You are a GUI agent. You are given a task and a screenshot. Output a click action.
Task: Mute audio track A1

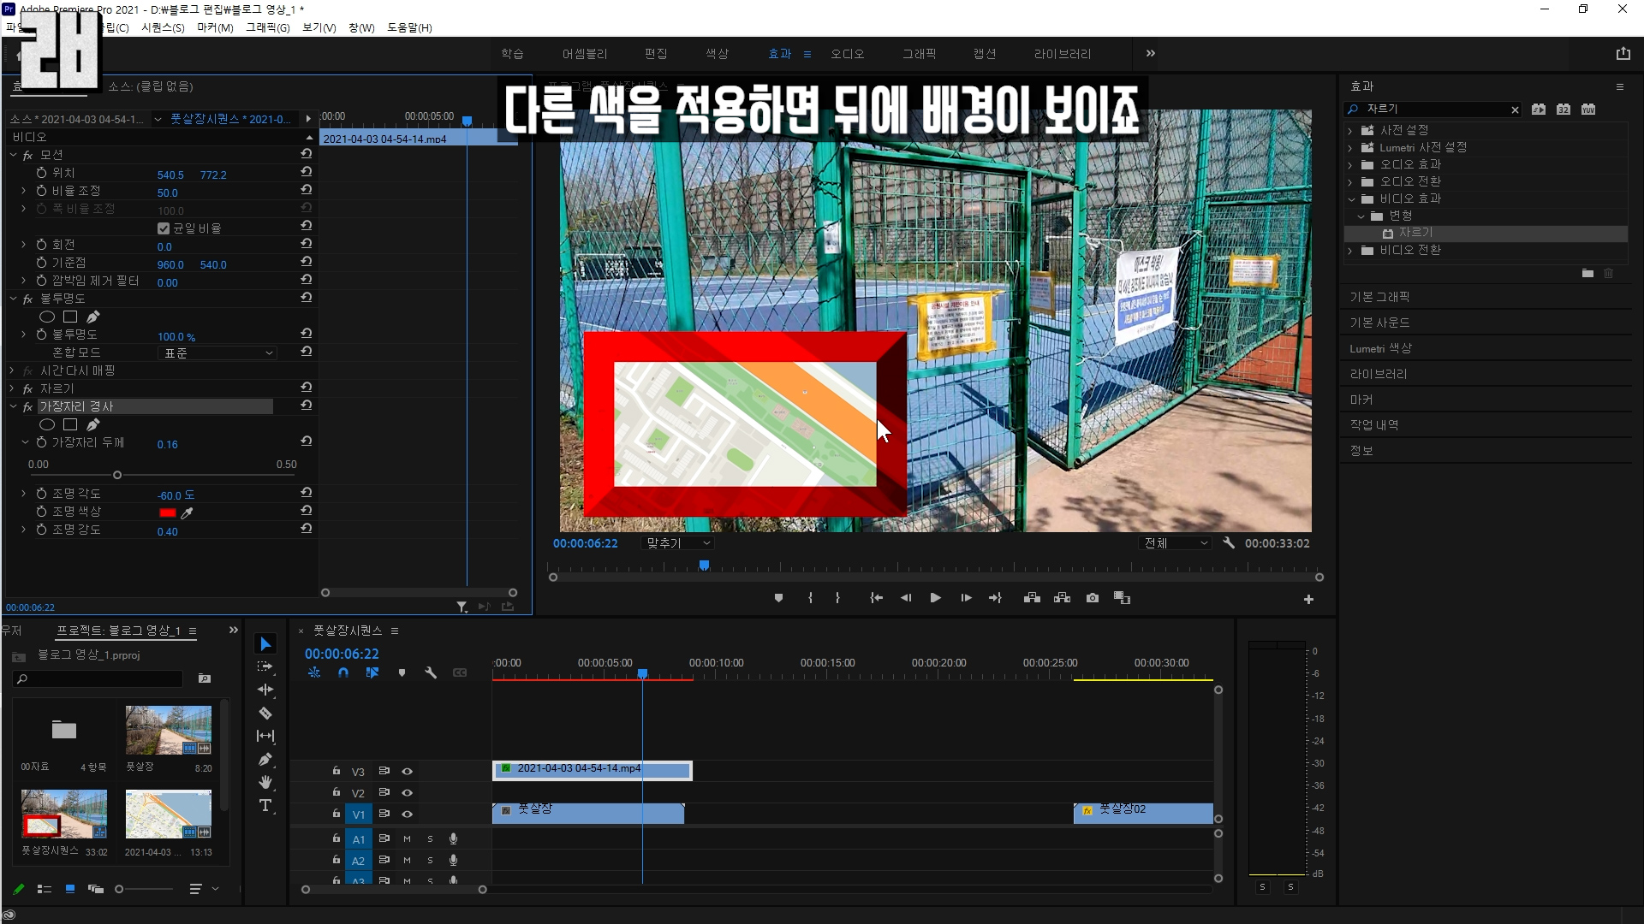[x=408, y=839]
